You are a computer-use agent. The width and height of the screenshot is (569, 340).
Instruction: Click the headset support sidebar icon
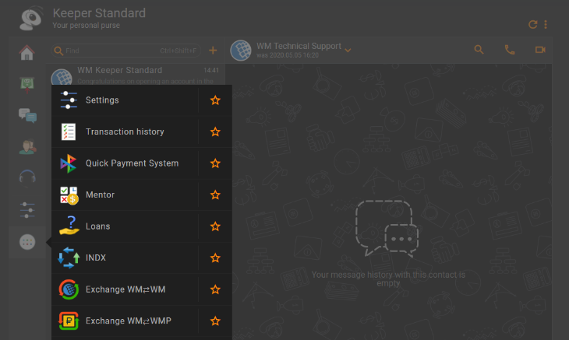27,177
